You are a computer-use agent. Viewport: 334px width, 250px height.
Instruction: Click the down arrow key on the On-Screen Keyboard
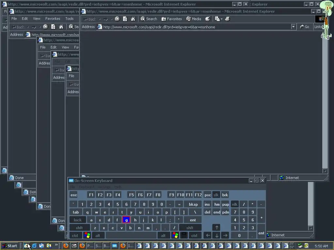point(217,236)
